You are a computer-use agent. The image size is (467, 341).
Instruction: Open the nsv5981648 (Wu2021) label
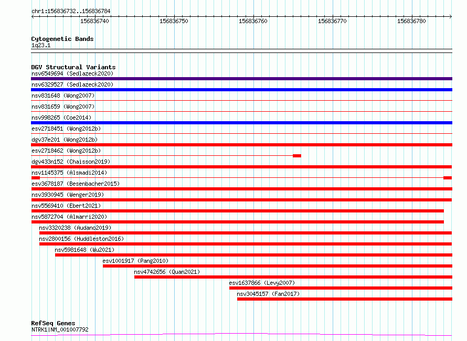click(84, 250)
